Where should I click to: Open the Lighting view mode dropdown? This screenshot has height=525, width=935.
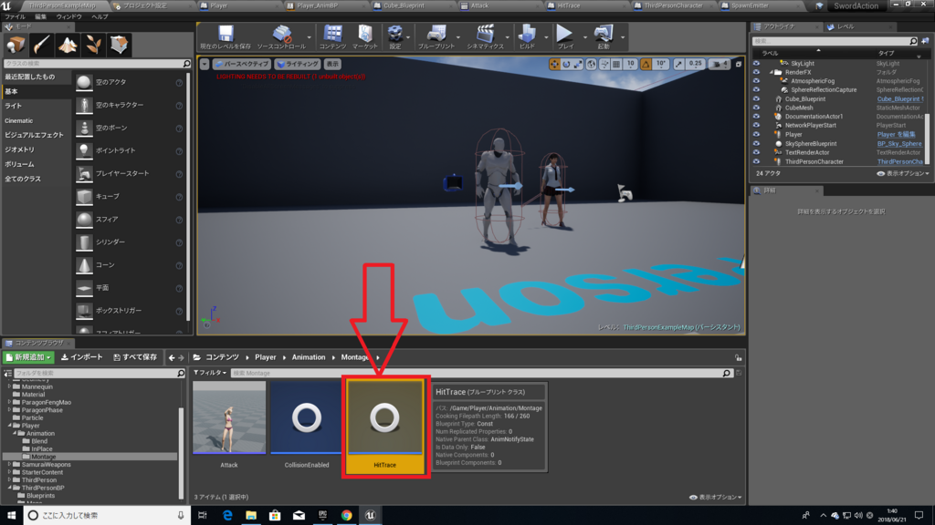pyautogui.click(x=299, y=64)
